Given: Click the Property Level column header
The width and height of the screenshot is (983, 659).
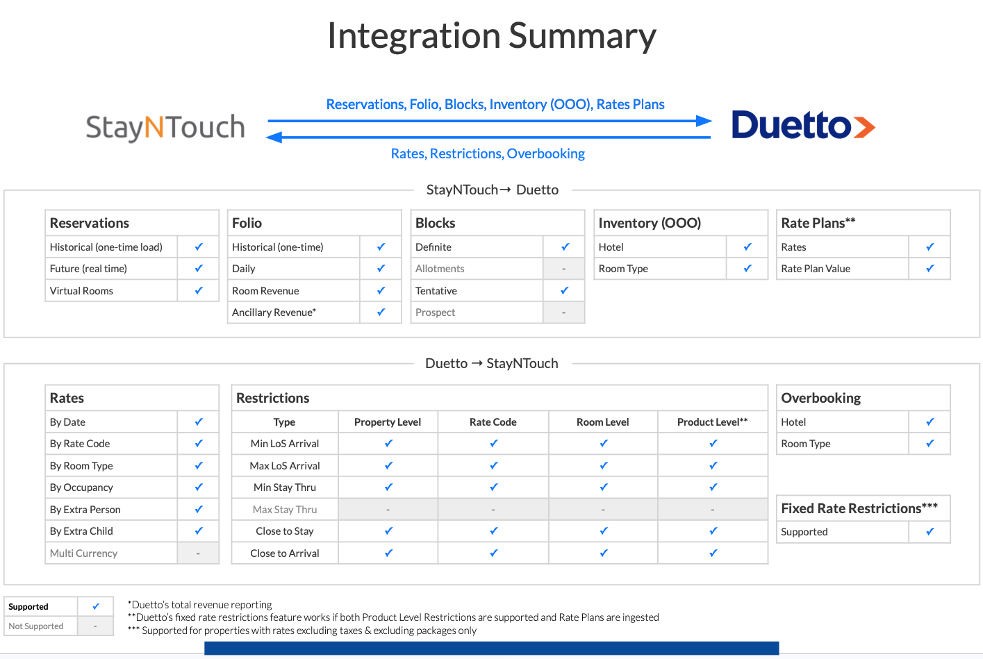Looking at the screenshot, I should (x=388, y=422).
